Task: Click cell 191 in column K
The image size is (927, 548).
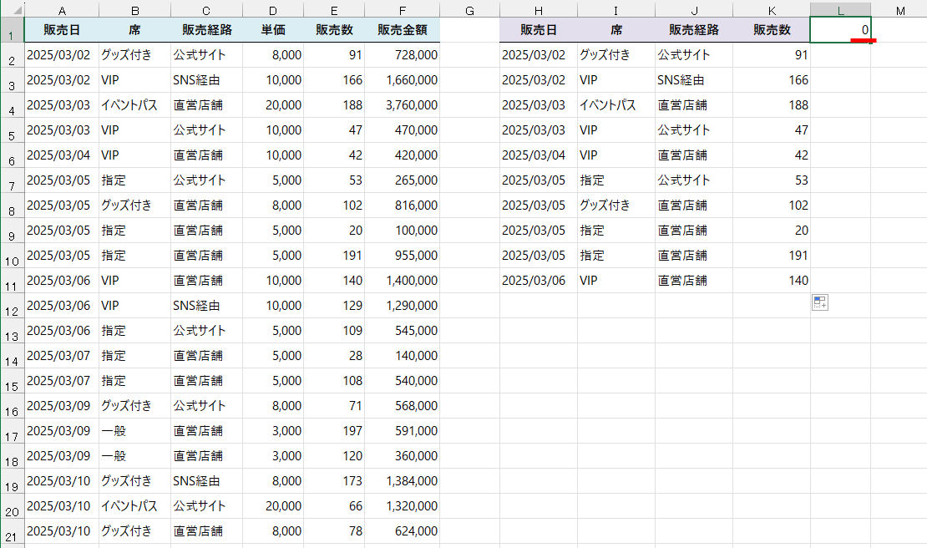Action: click(x=772, y=256)
